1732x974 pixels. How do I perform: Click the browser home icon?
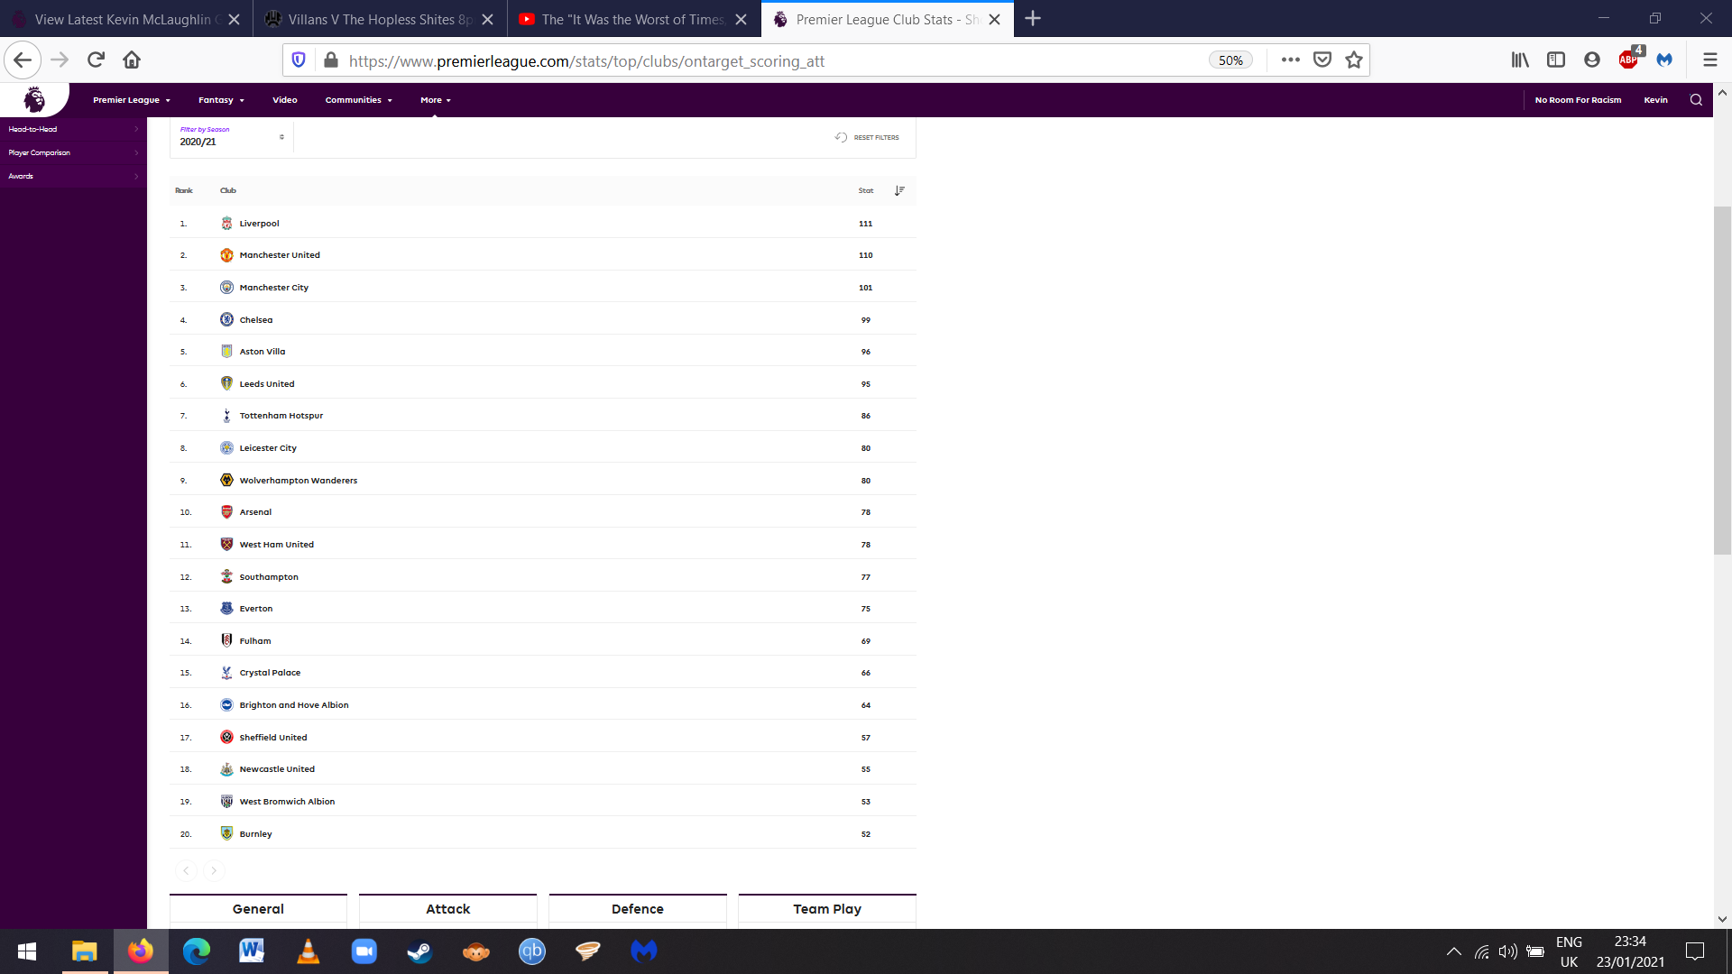[x=132, y=60]
